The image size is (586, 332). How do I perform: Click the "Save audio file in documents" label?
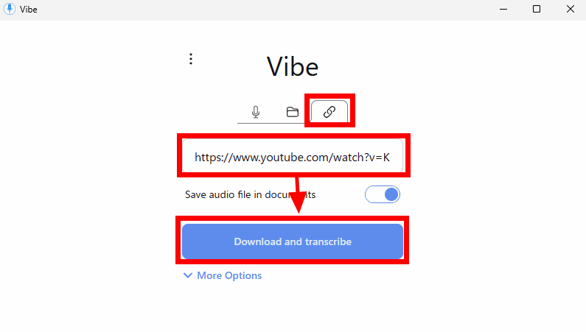(x=250, y=195)
